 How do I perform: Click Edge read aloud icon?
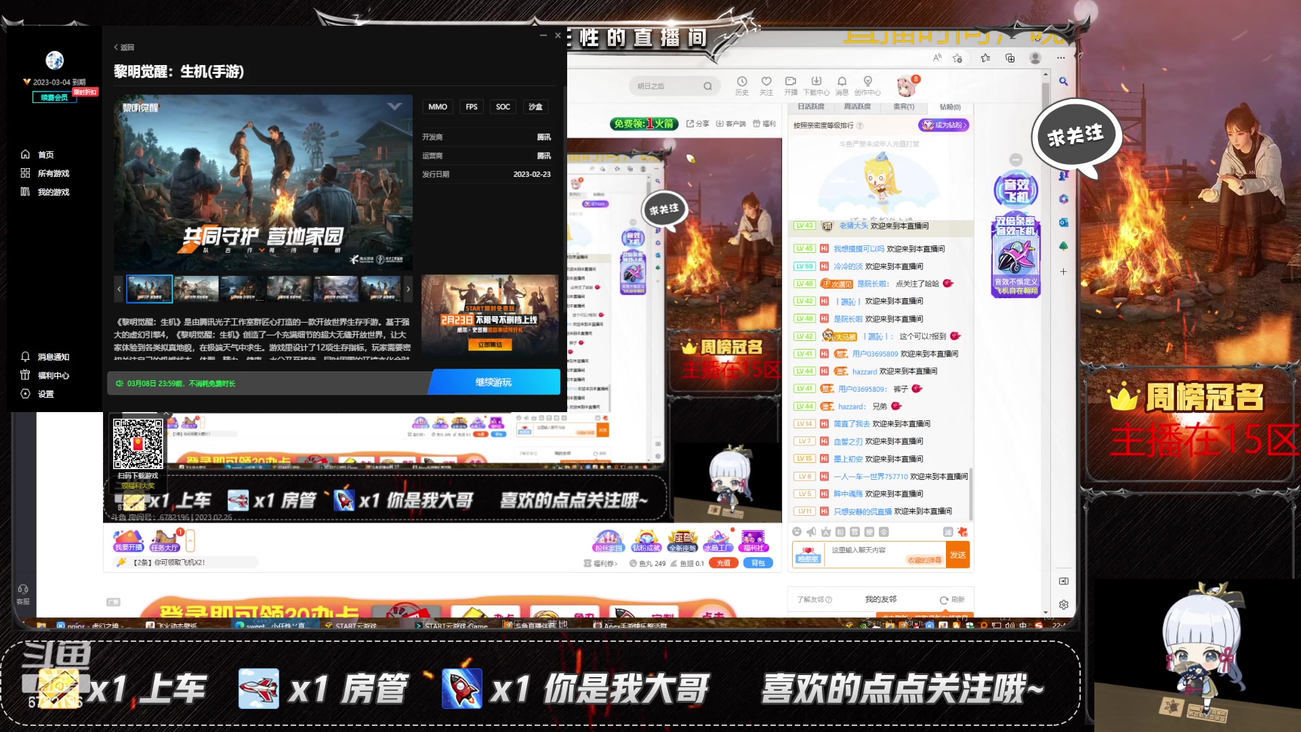tap(937, 58)
